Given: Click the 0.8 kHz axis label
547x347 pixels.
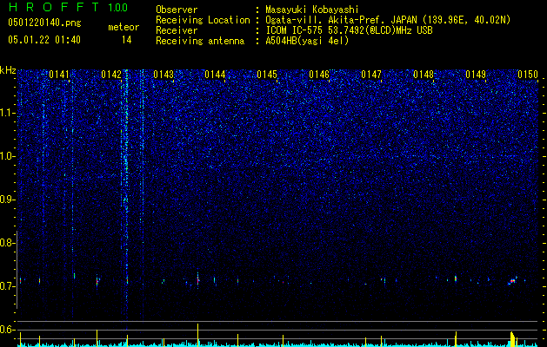Looking at the screenshot, I should click(x=7, y=243).
